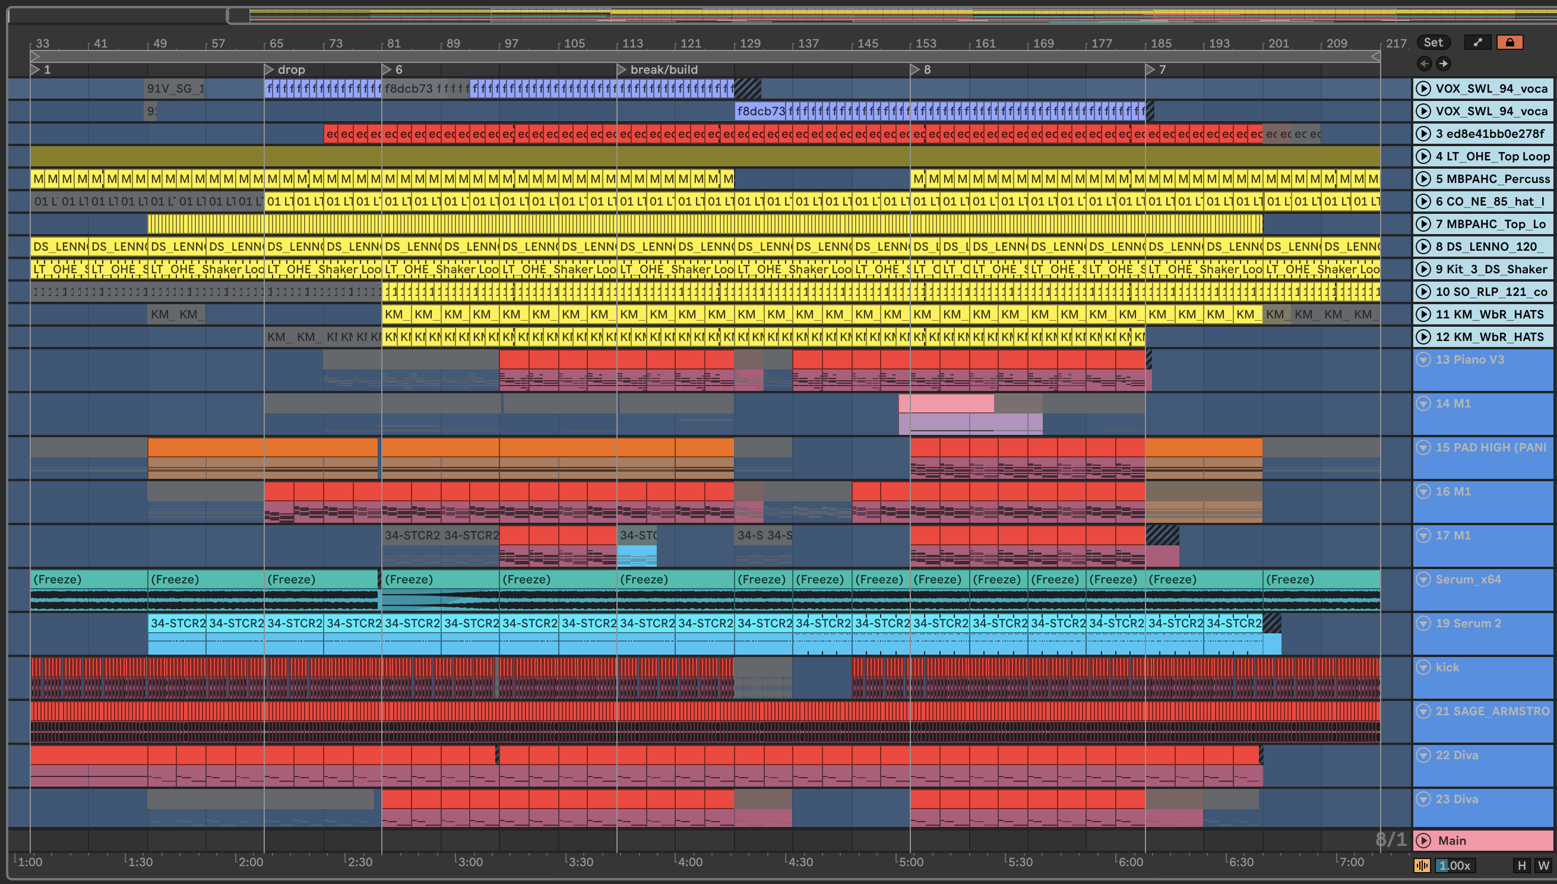Click the play icon on 5 MBPAHC_Percuss track

point(1422,178)
